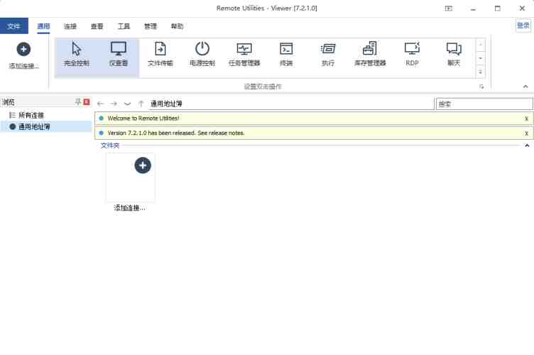Open the navigation history dropdown chevron
The width and height of the screenshot is (534, 355).
click(x=127, y=104)
